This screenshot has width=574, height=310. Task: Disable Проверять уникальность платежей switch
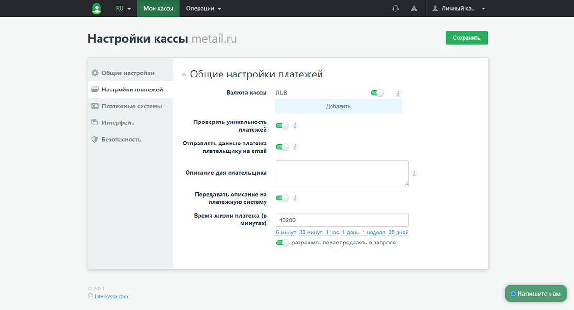click(x=282, y=126)
